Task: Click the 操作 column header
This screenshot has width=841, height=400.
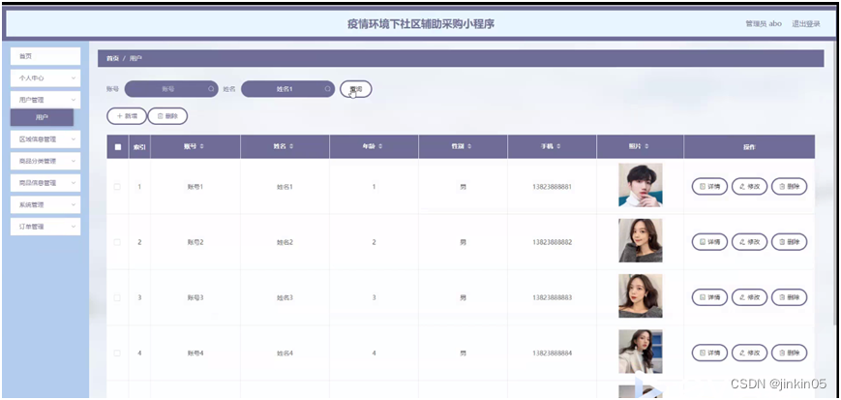Action: click(x=749, y=146)
